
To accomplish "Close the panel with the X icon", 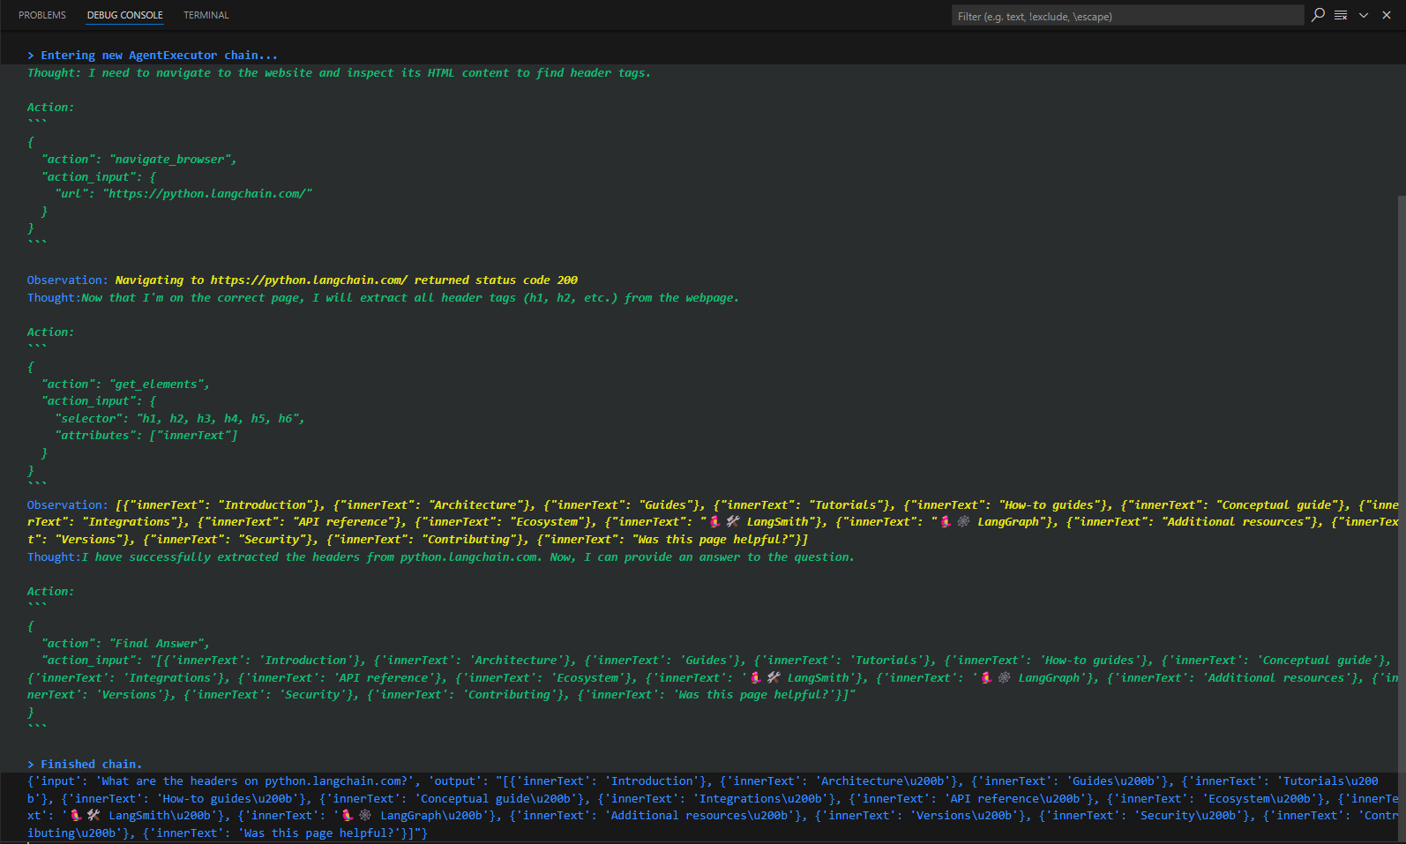I will coord(1387,15).
